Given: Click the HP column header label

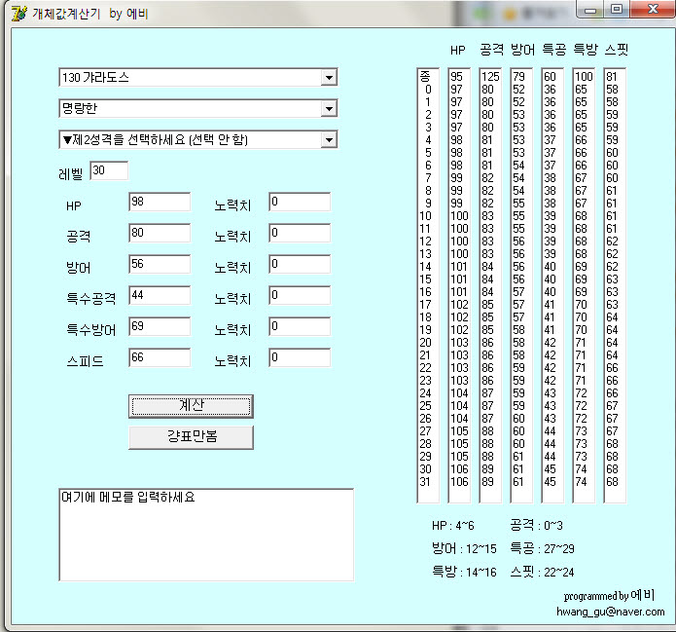Looking at the screenshot, I should click(458, 51).
